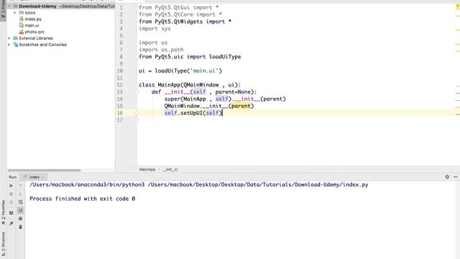Open the Project tool window tab
460x259 pixels.
point(3,10)
